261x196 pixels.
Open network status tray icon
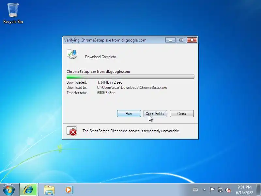pos(220,190)
